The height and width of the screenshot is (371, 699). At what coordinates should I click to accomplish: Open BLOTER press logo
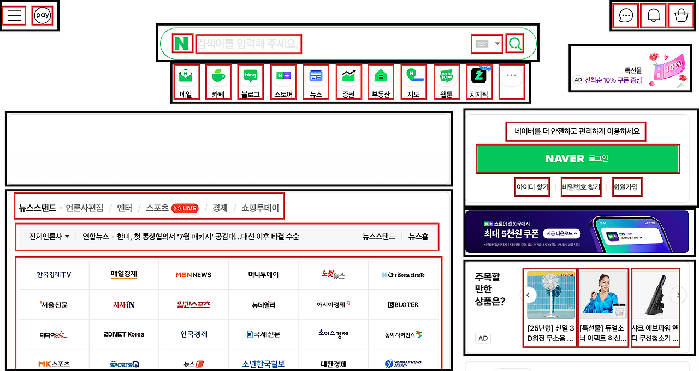tap(404, 304)
